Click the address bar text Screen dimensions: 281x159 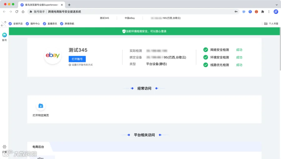click(65, 11)
